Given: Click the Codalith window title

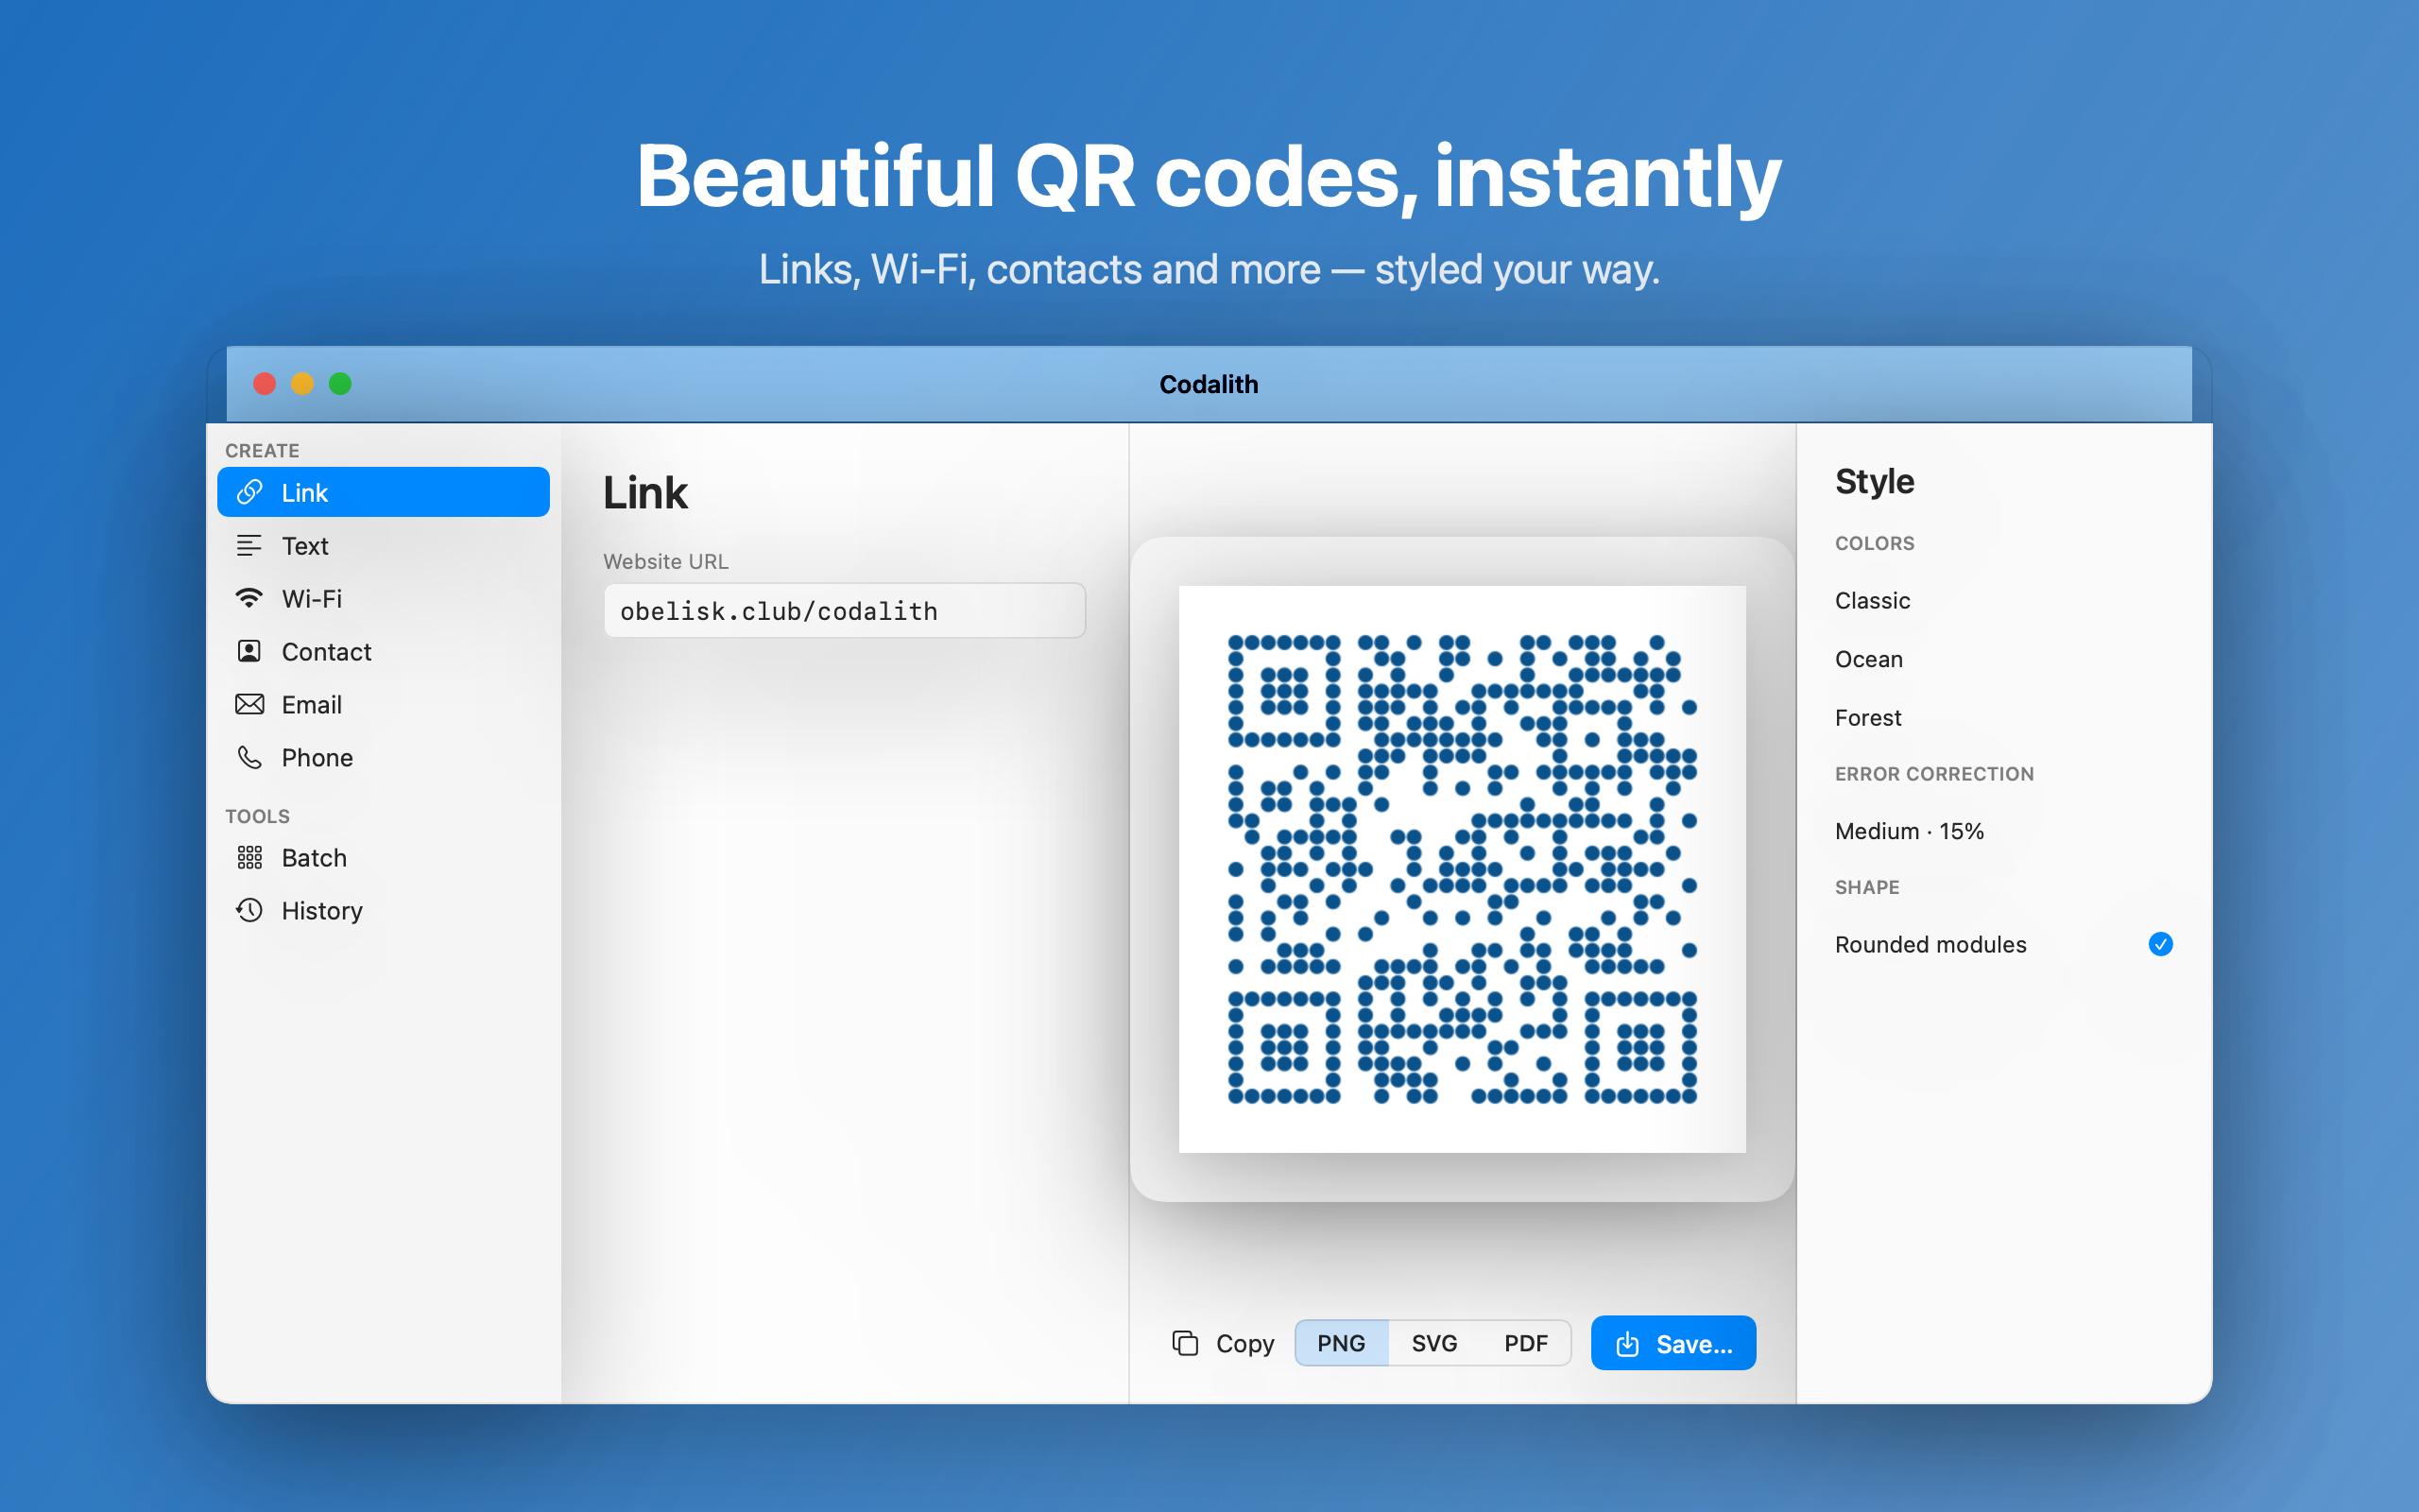Looking at the screenshot, I should (1209, 384).
